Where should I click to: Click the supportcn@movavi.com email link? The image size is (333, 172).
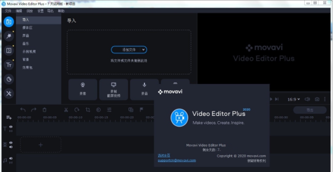[x=177, y=160]
